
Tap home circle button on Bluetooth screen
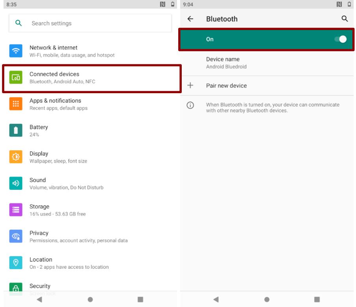(267, 300)
